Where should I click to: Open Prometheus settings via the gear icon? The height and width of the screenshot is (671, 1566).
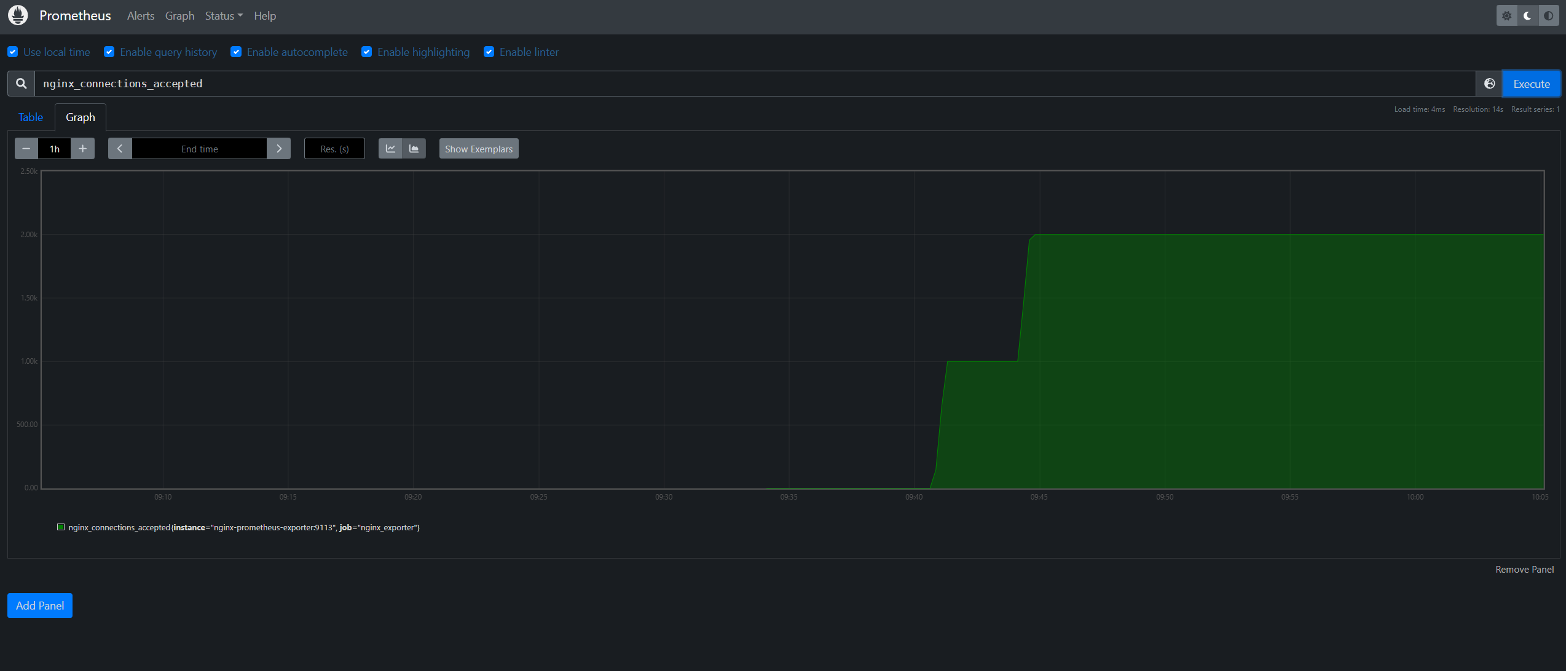[x=1506, y=15]
